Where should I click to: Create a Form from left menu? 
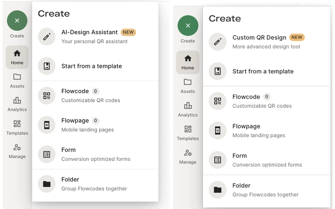point(95,154)
